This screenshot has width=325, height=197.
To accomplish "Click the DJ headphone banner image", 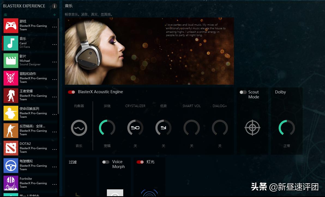I will click(149, 51).
